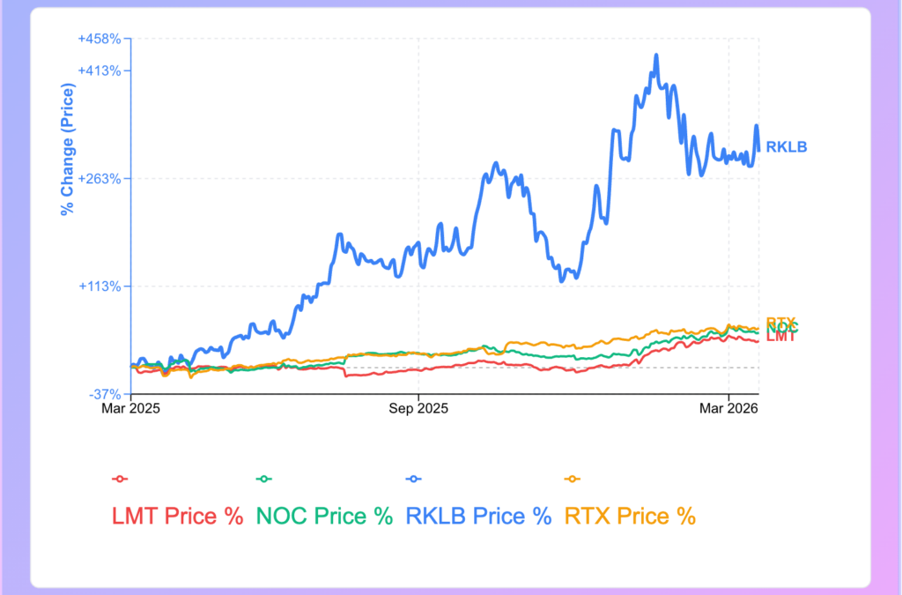Toggle the RKLB Price % legend label
Image resolution: width=902 pixels, height=595 pixels.
[478, 517]
